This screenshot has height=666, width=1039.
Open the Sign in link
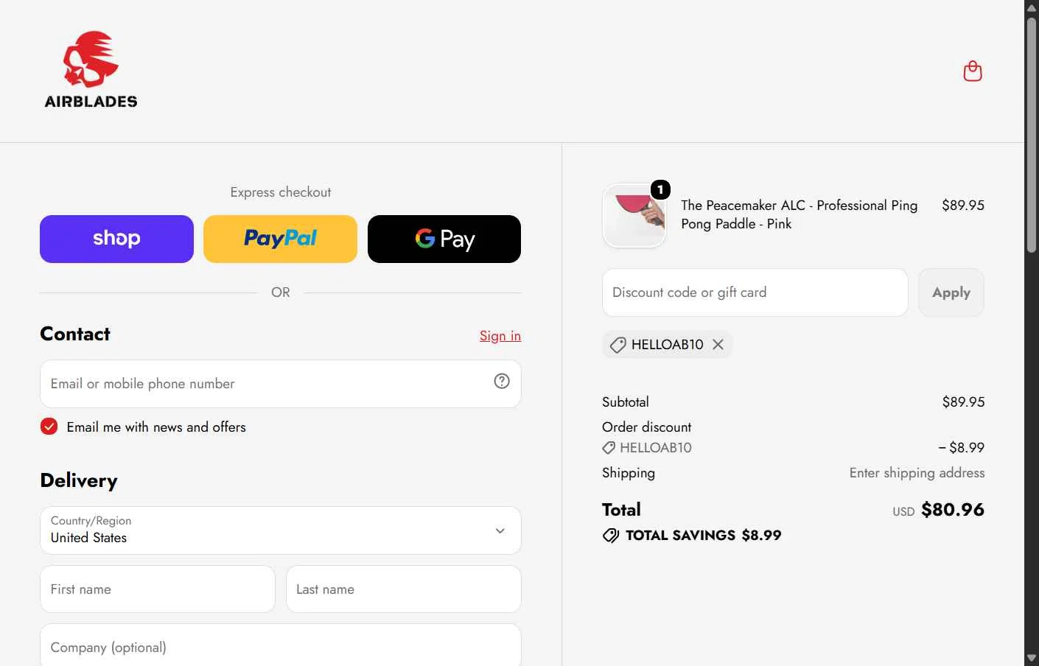[x=500, y=336]
